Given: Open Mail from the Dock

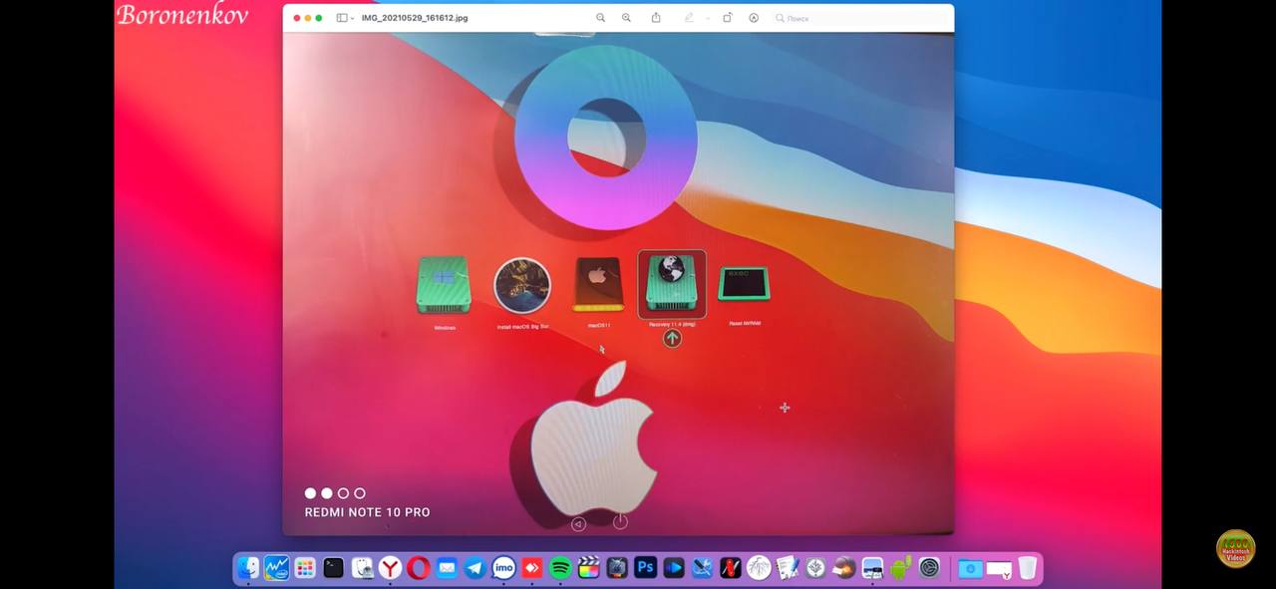Looking at the screenshot, I should 447,568.
